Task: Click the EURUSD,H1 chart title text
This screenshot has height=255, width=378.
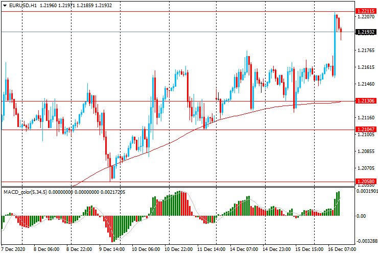Action: (23, 5)
